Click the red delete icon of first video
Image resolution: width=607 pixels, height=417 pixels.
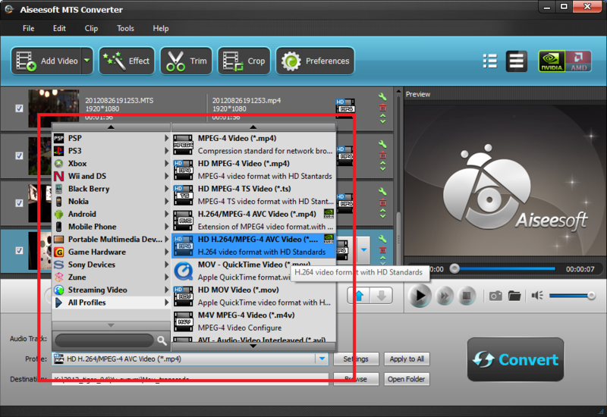(x=382, y=108)
